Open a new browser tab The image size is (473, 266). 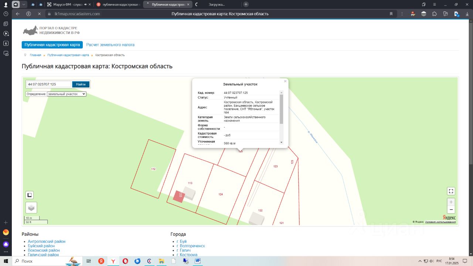click(246, 4)
